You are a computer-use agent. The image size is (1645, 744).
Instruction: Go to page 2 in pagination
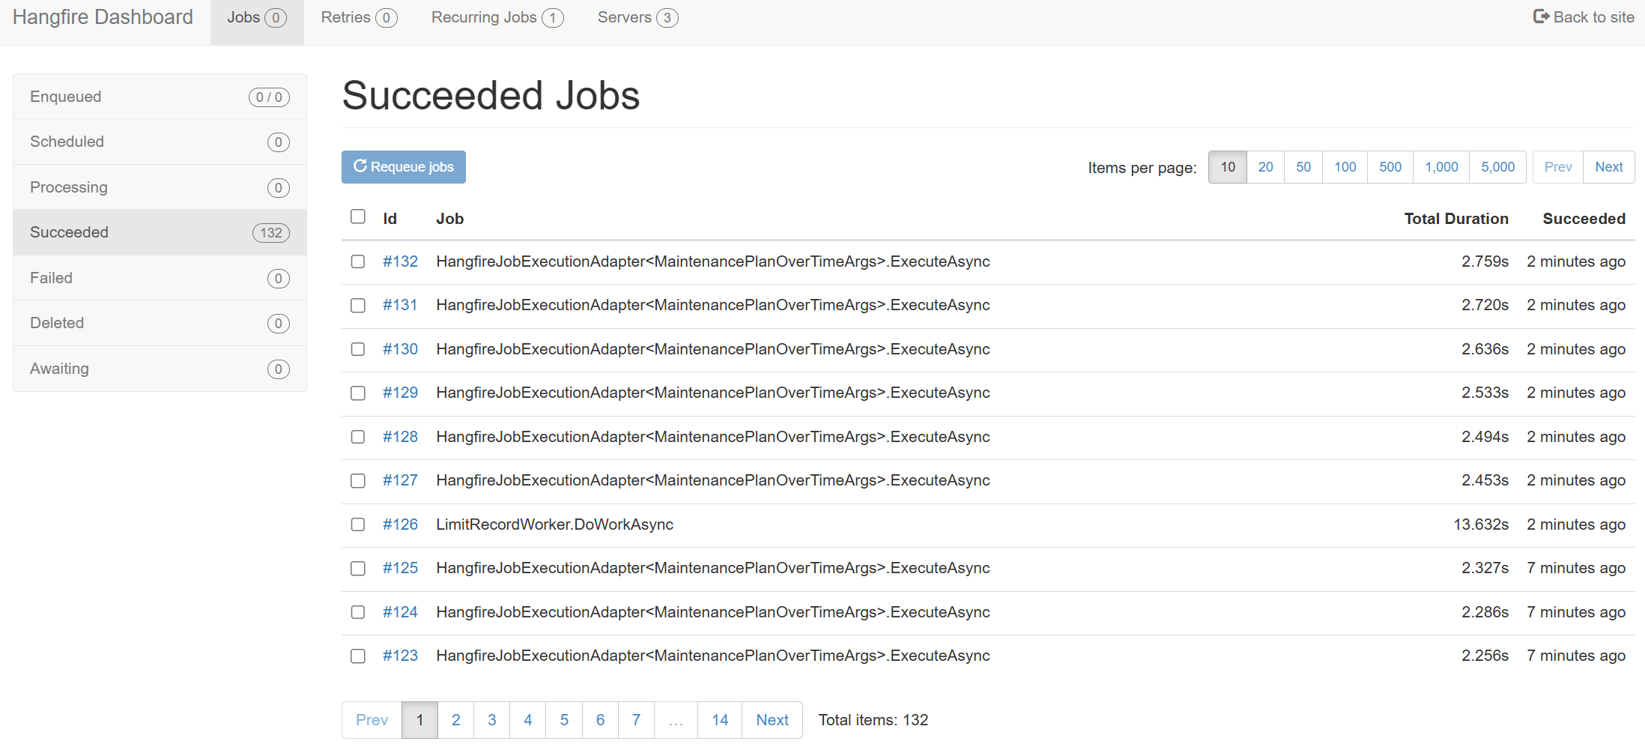[x=455, y=720]
